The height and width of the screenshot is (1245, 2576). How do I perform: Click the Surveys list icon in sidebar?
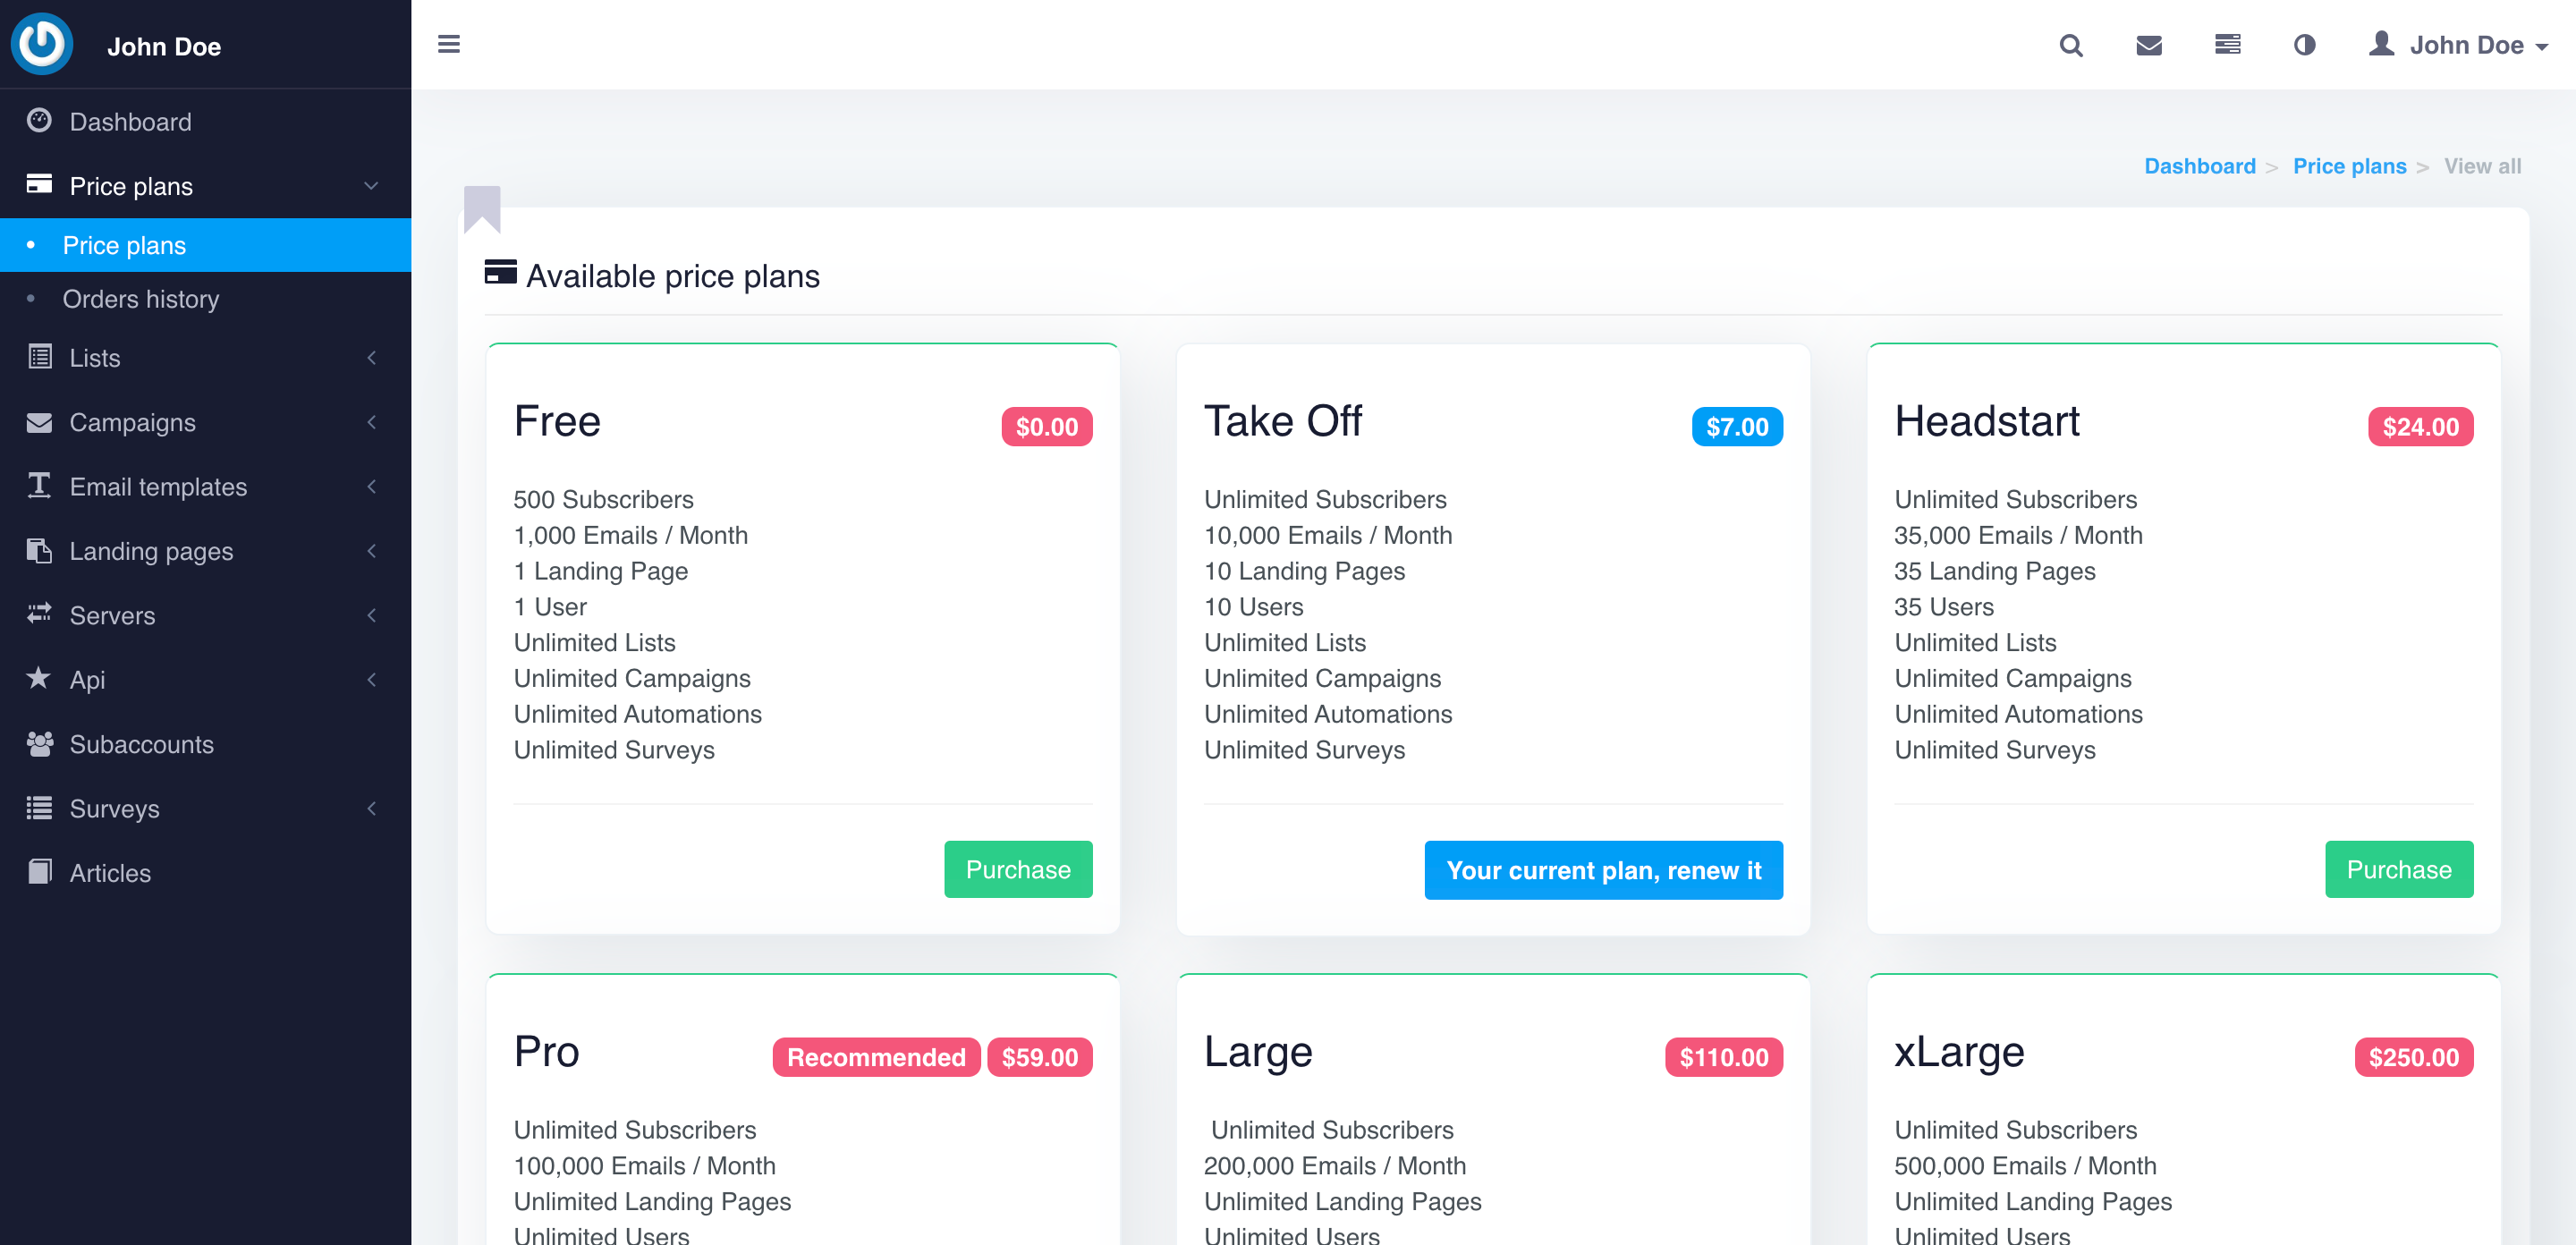[39, 808]
